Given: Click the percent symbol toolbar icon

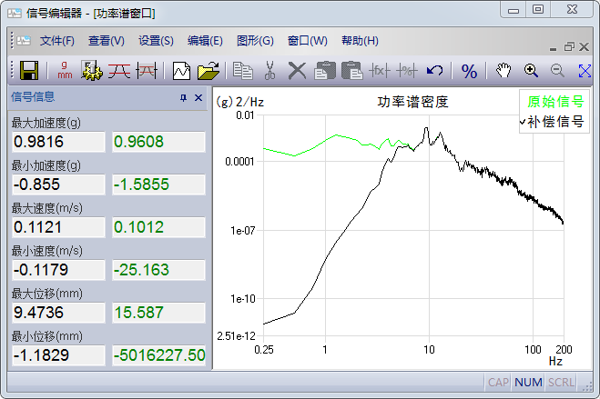Looking at the screenshot, I should 469,70.
